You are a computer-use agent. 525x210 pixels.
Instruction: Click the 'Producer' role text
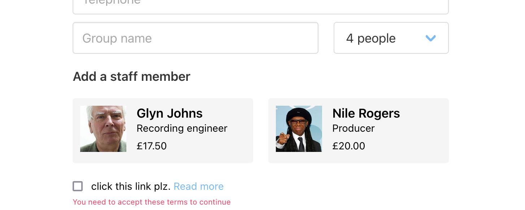click(353, 128)
